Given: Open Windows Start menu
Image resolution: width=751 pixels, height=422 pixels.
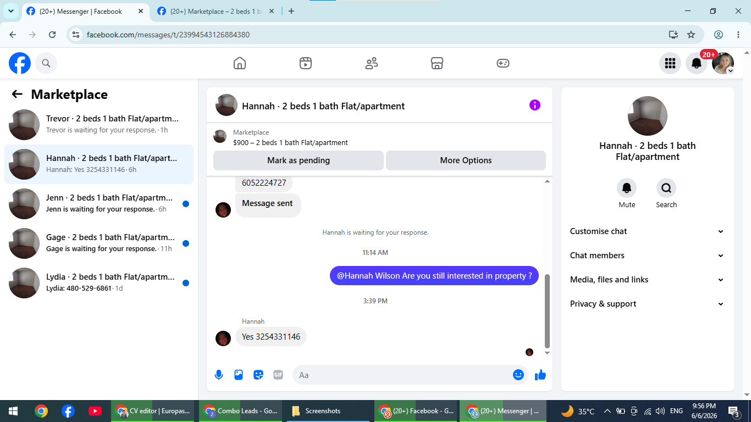Looking at the screenshot, I should (x=13, y=411).
